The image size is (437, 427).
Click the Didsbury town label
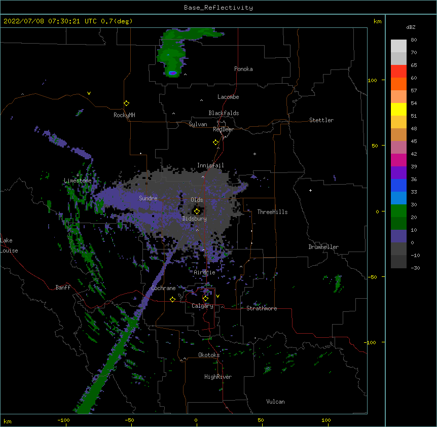195,219
